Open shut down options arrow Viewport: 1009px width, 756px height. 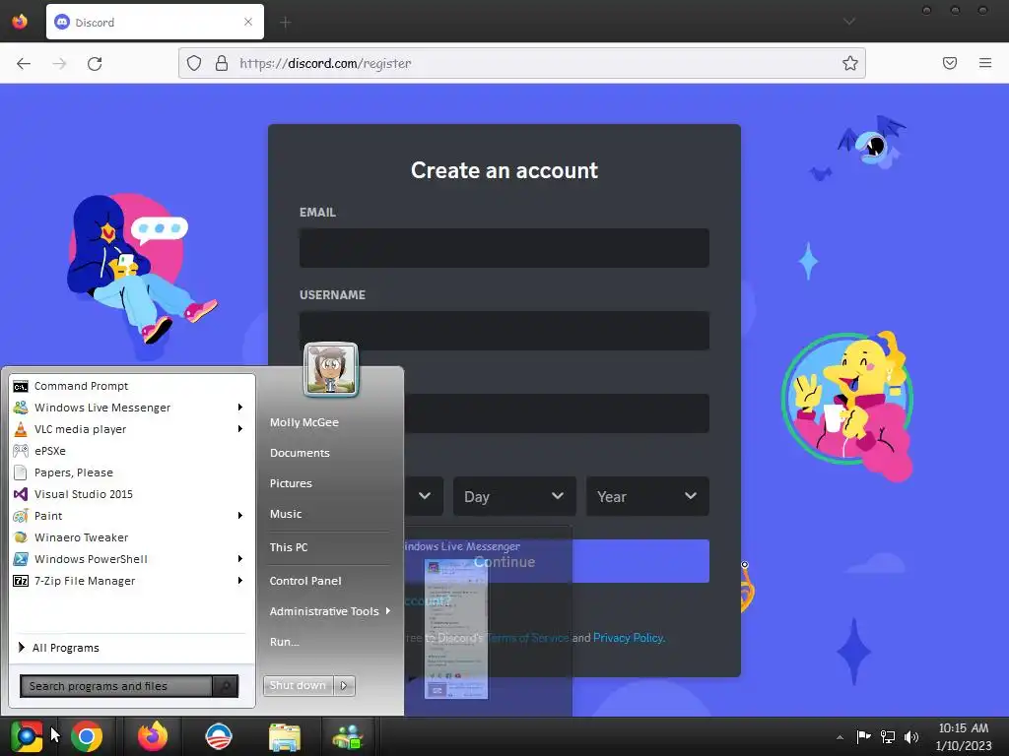pos(344,686)
